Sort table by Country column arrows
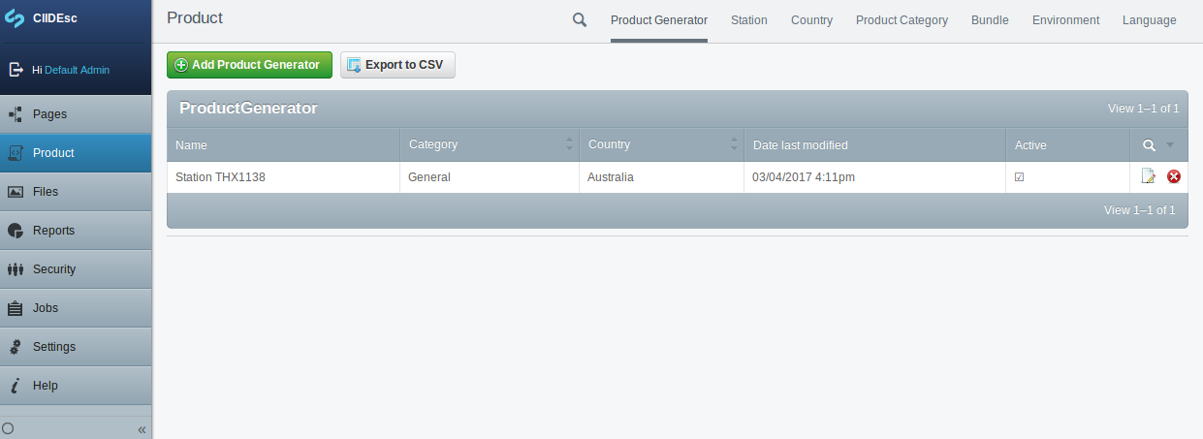 (x=733, y=144)
